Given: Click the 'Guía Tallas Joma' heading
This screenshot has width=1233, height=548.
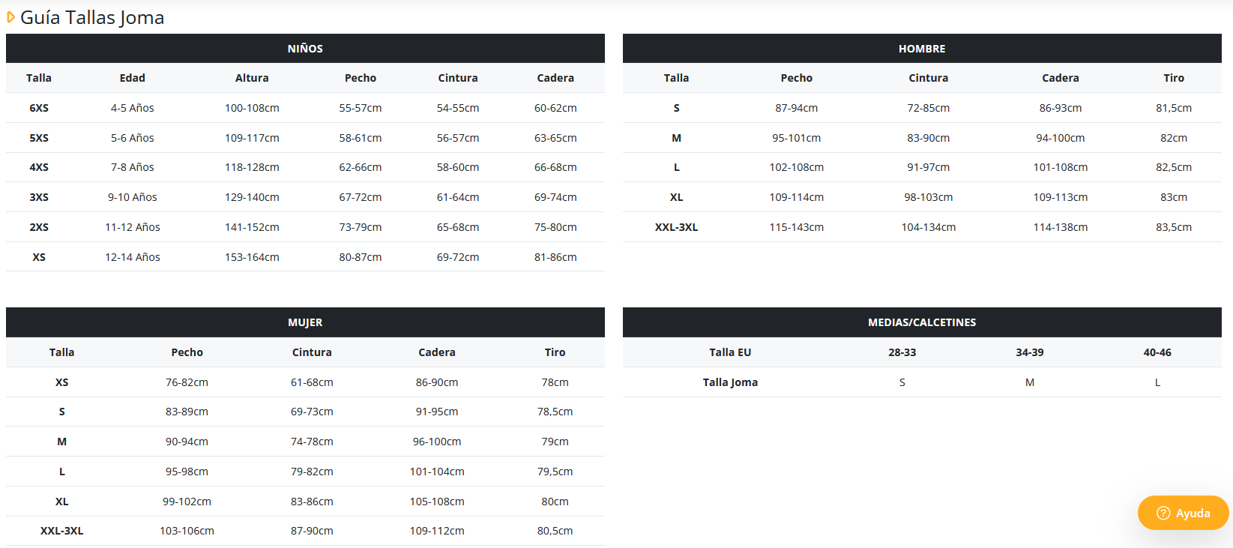Looking at the screenshot, I should (92, 17).
